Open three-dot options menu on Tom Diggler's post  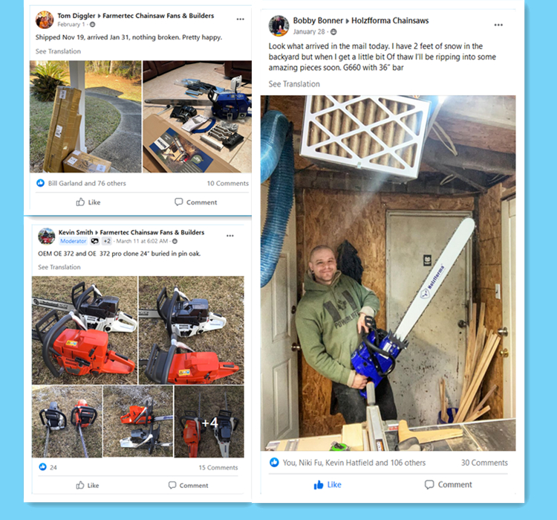[x=241, y=19]
